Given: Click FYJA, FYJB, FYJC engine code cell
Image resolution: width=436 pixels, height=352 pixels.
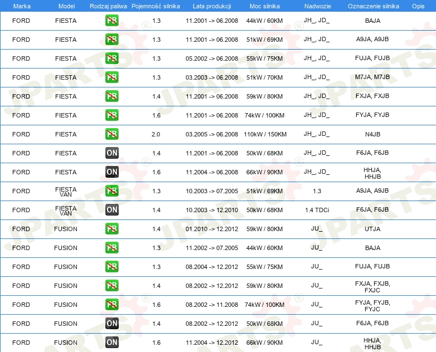Looking at the screenshot, I should point(372,306).
